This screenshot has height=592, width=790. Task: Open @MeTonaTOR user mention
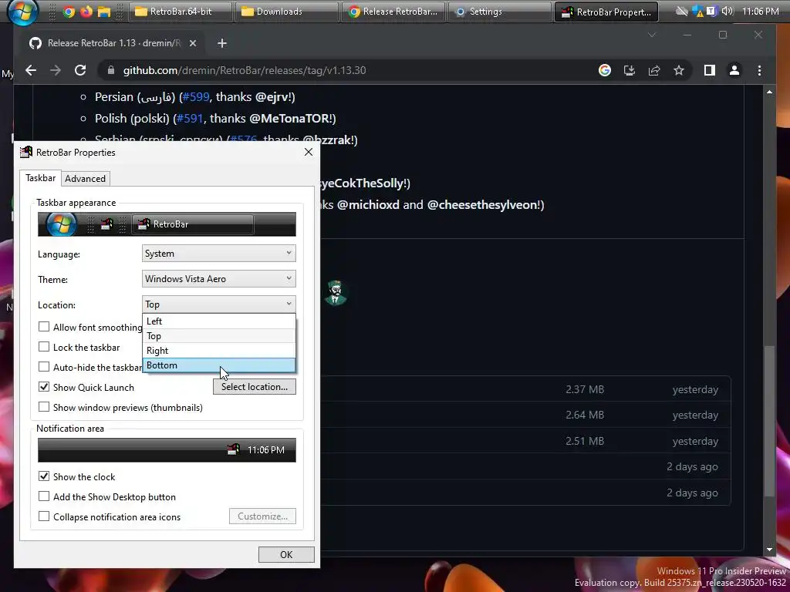pos(290,118)
